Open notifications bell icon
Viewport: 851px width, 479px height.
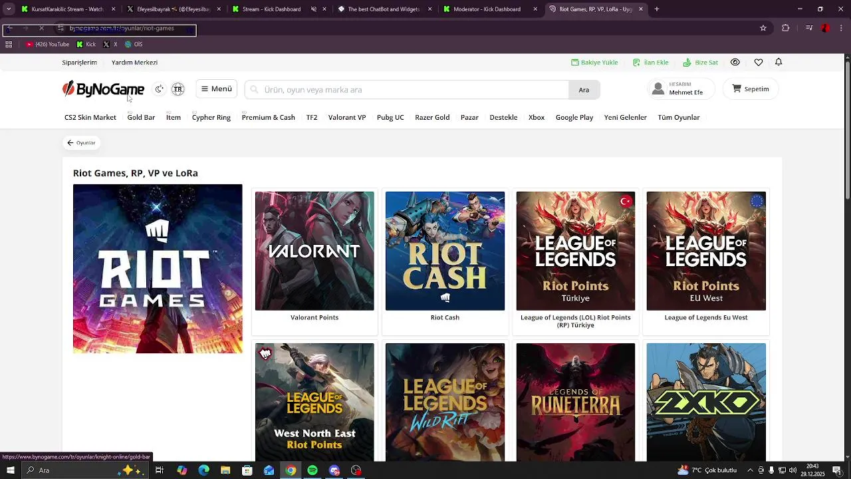779,63
